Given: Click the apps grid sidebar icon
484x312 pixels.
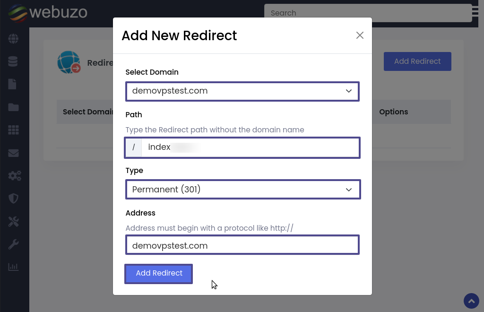Looking at the screenshot, I should pos(13,130).
